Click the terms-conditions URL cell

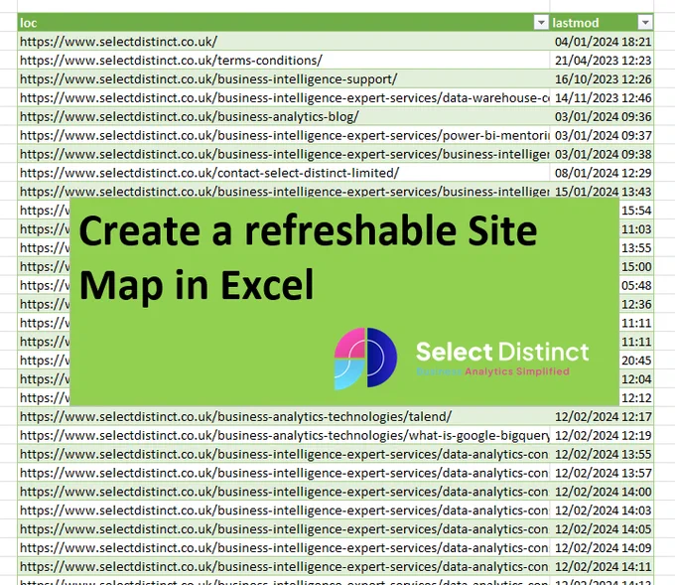pos(283,61)
